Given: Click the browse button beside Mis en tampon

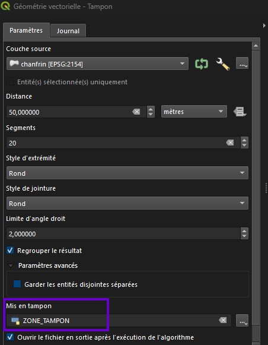Looking at the screenshot, I should [x=242, y=321].
